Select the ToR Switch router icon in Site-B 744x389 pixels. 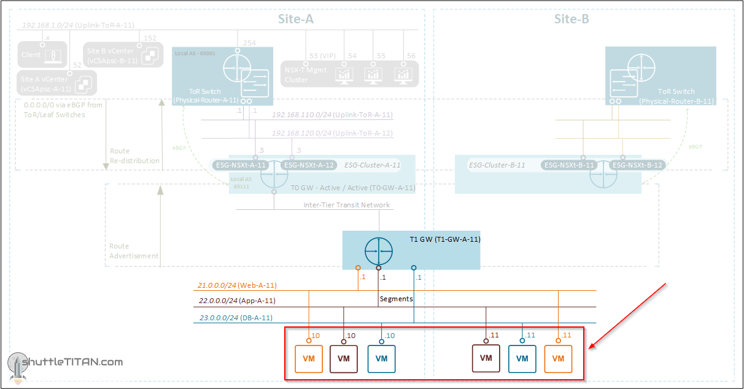pos(642,68)
